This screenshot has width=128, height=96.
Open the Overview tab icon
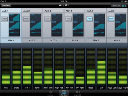[x=50, y=93]
